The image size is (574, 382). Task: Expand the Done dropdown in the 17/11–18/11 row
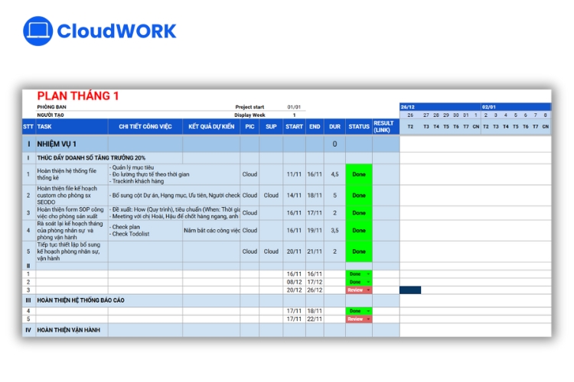click(368, 311)
